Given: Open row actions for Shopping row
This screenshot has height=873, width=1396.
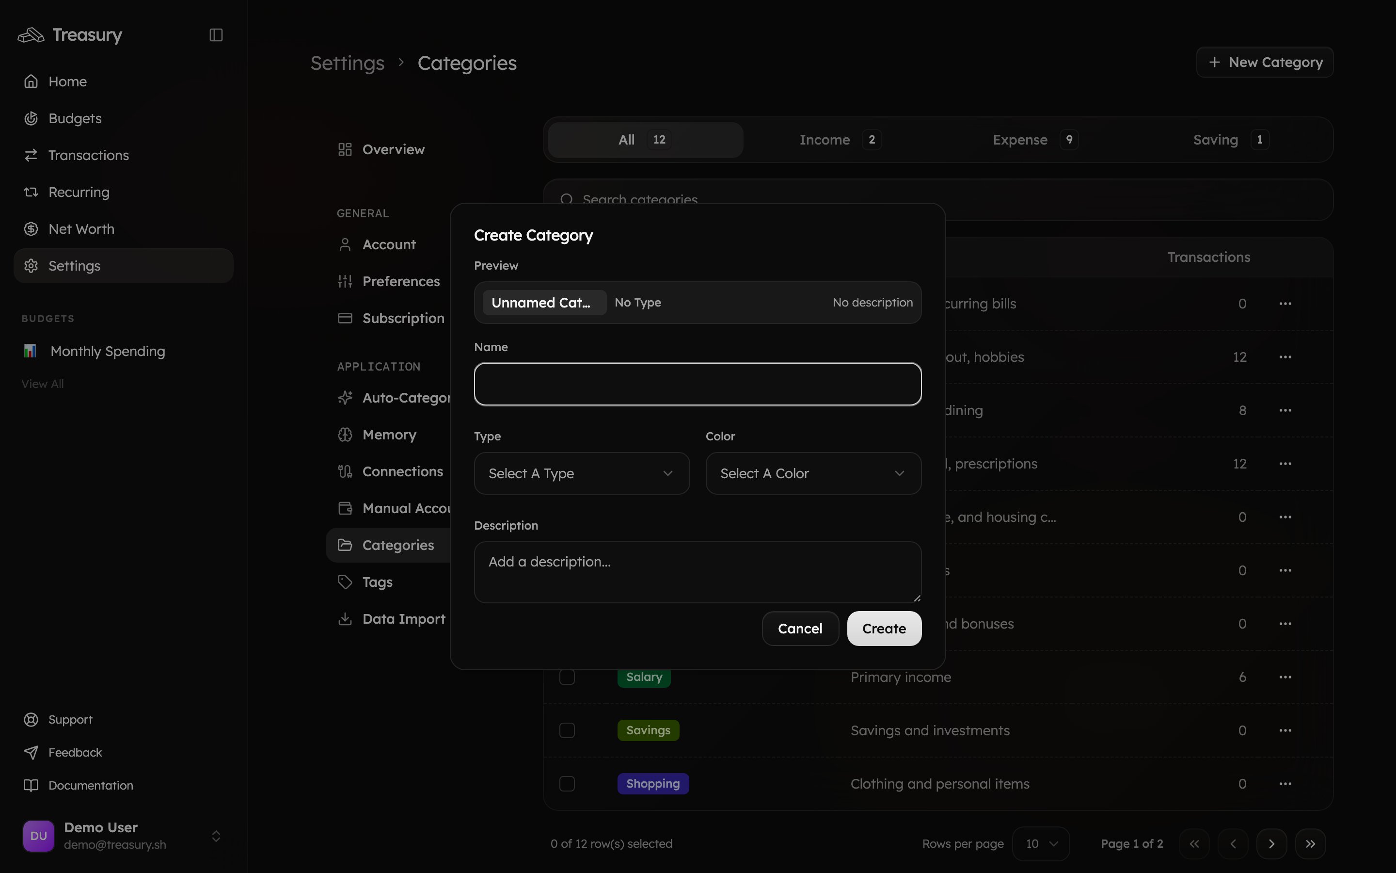Looking at the screenshot, I should tap(1285, 784).
